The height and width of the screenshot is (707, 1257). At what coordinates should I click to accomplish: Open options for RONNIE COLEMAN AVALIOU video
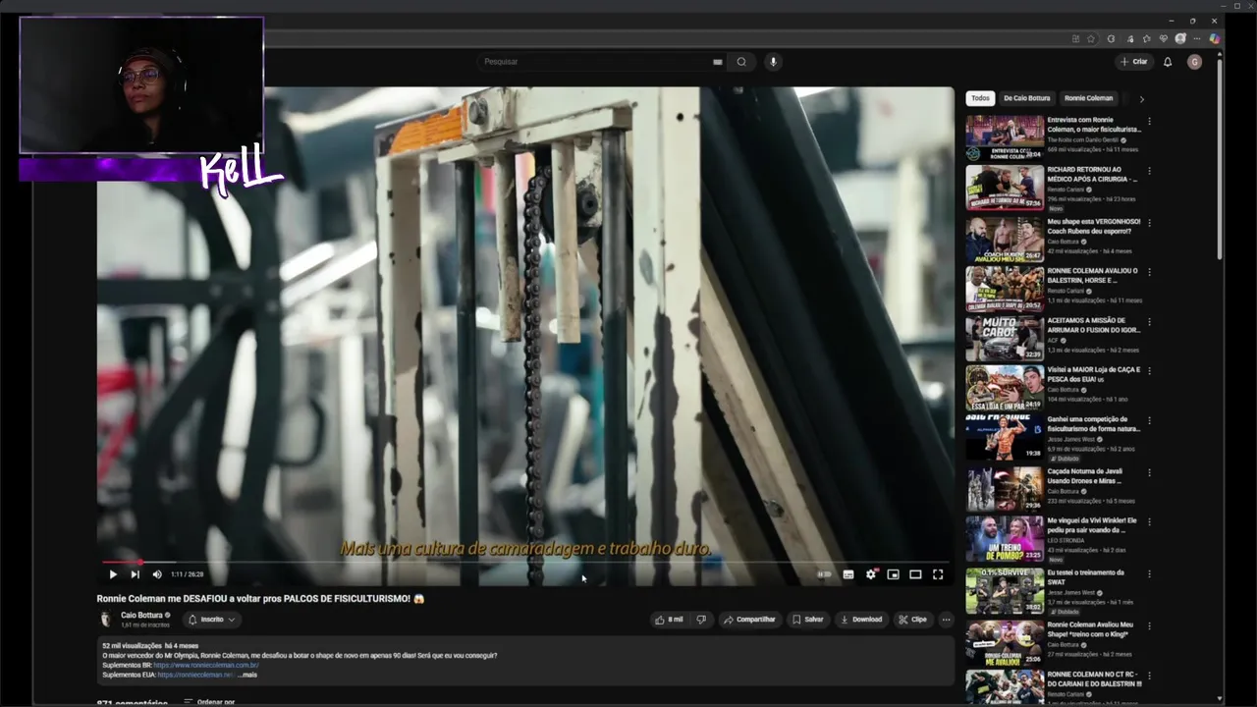point(1149,272)
